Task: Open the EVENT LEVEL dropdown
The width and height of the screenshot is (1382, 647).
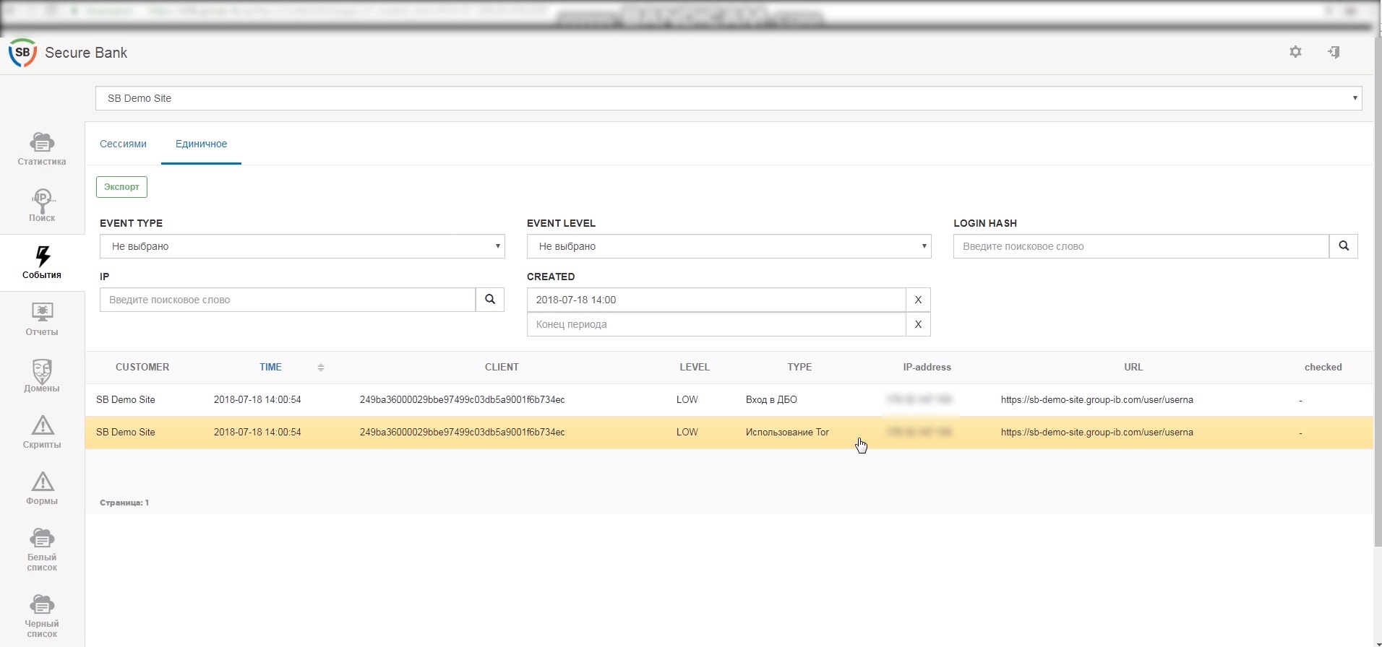Action: pyautogui.click(x=729, y=246)
